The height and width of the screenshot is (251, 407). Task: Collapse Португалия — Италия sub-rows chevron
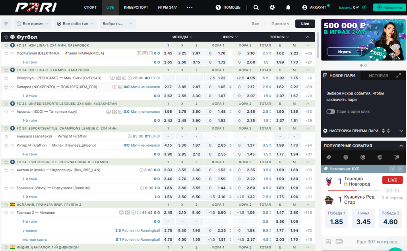tap(12, 53)
